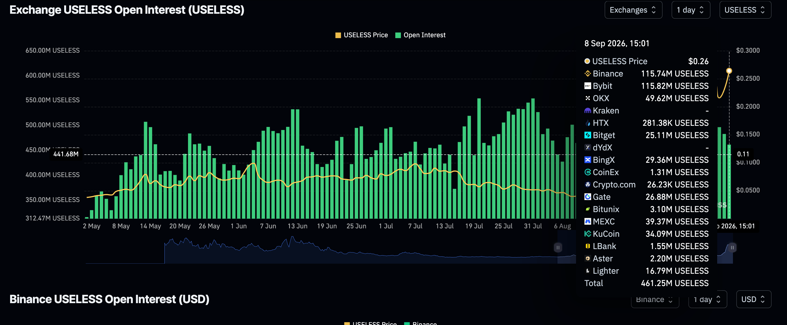Viewport: 787px width, 325px height.
Task: Click the "2 May" date axis label
Action: coord(91,226)
